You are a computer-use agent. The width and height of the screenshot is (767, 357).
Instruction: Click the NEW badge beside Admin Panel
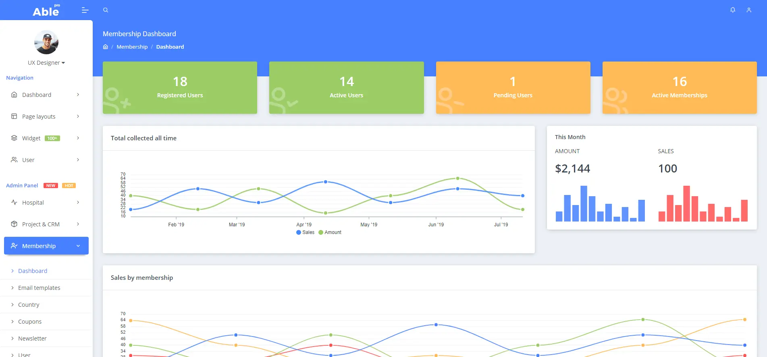click(51, 185)
